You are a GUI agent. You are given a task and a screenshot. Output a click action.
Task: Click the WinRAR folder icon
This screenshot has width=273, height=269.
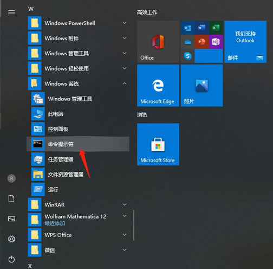pyautogui.click(x=35, y=204)
